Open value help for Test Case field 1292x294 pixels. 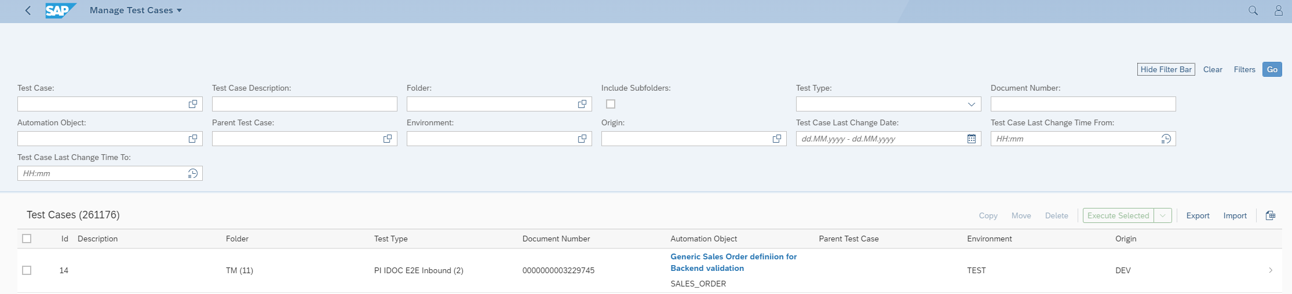coord(193,104)
